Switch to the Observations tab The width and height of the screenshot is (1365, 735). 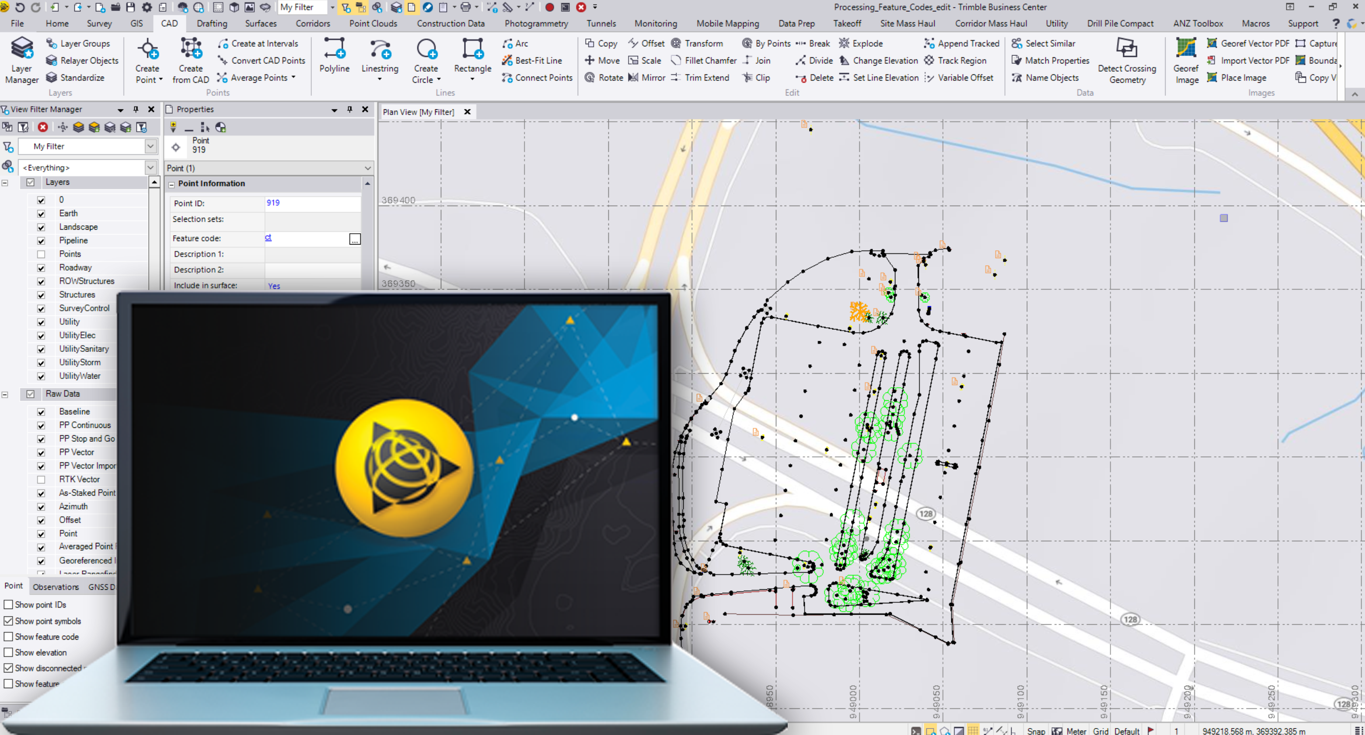(55, 587)
